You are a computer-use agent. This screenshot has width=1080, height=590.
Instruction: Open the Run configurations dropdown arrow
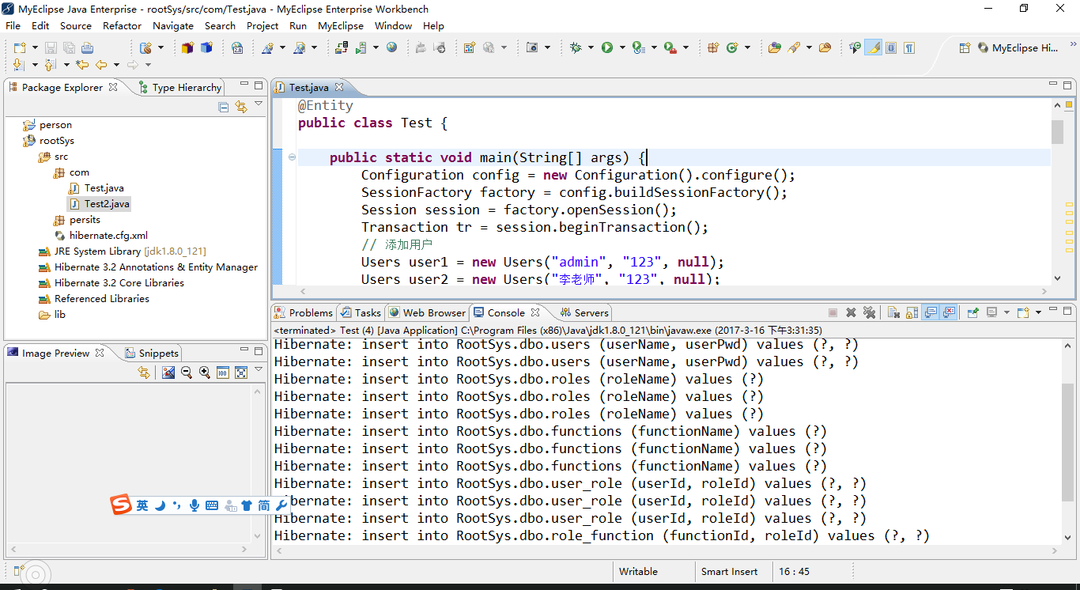pos(622,47)
